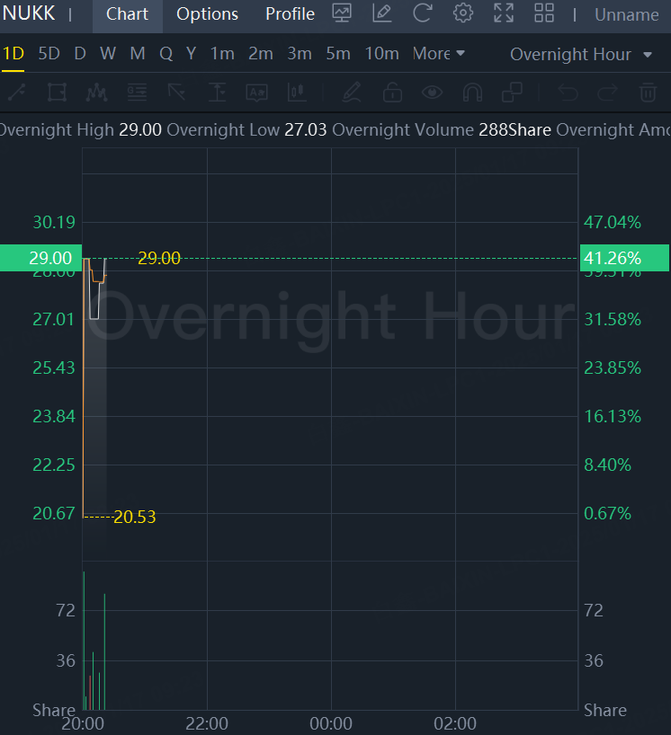Select the 1D timeframe
Screen dimensions: 671x735
(13, 54)
